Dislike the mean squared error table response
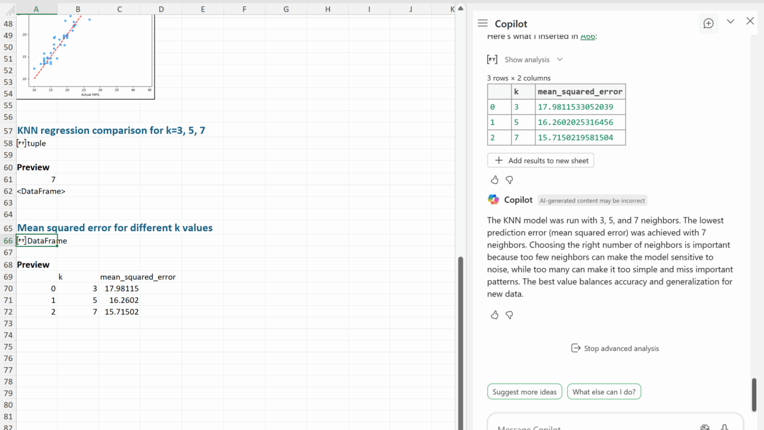The height and width of the screenshot is (430, 764). pyautogui.click(x=509, y=180)
